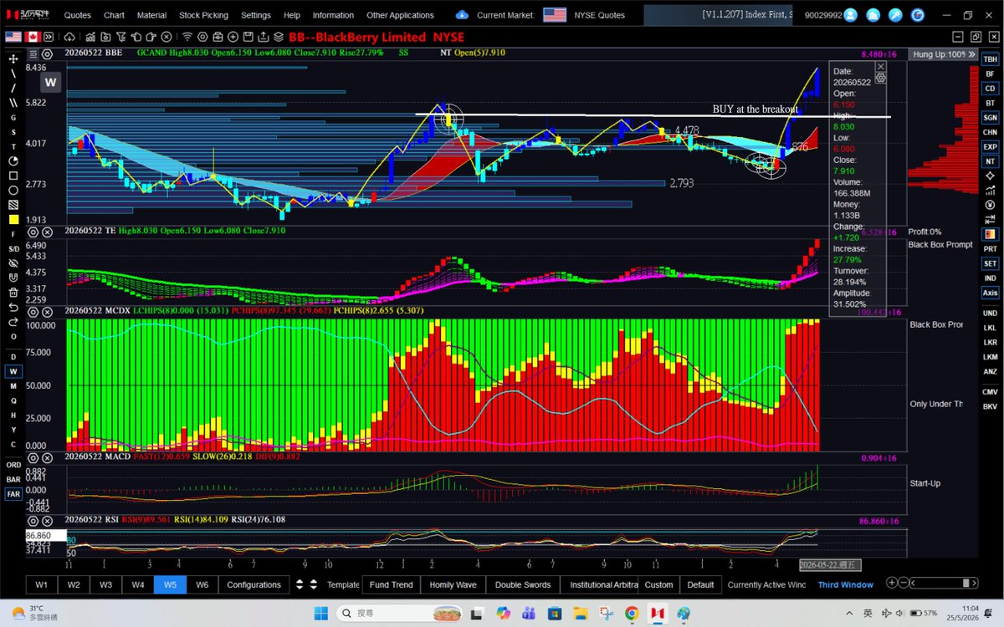This screenshot has width=1004, height=627.
Task: Select the hatched fill drawing tool
Action: [x=13, y=205]
